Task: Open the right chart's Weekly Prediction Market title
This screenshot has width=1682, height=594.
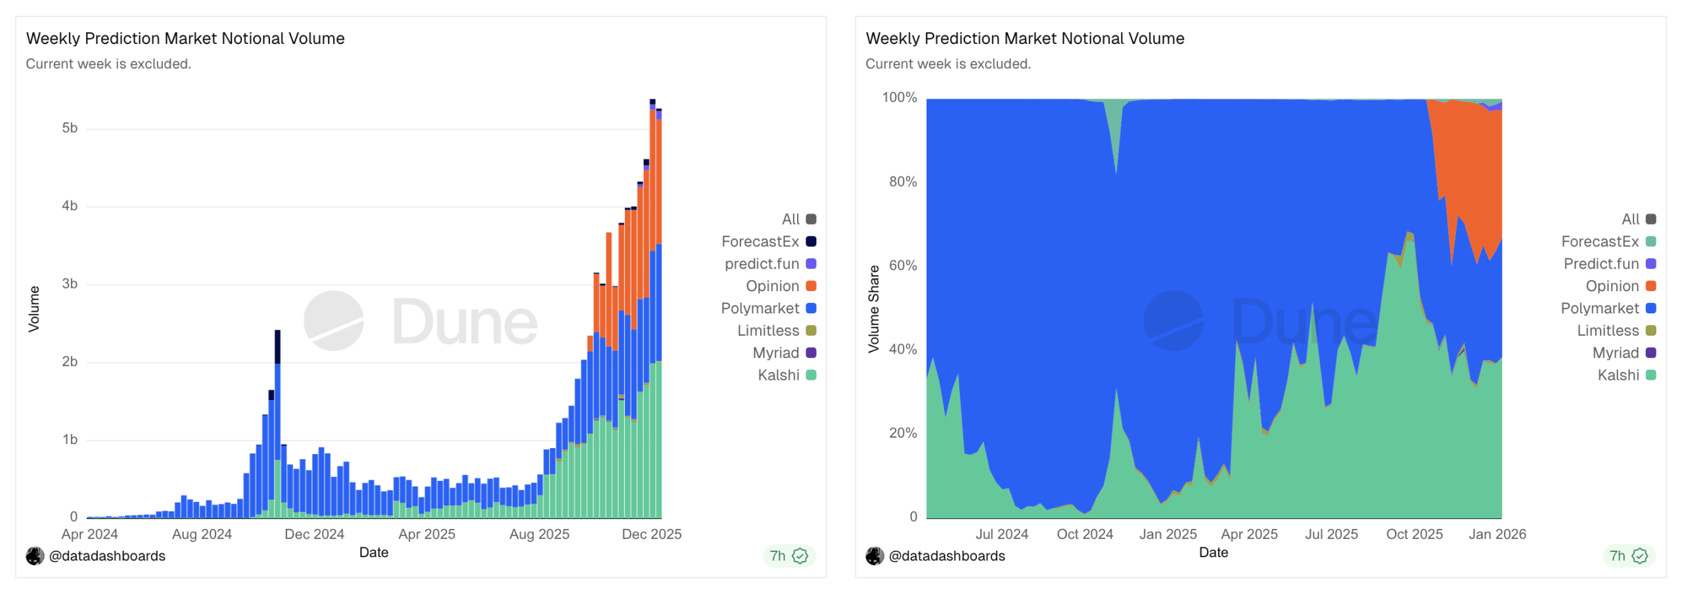Action: [1025, 38]
